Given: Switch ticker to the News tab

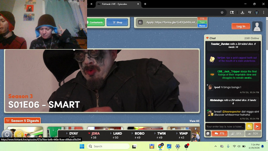Looking at the screenshot, I should coord(202,26).
